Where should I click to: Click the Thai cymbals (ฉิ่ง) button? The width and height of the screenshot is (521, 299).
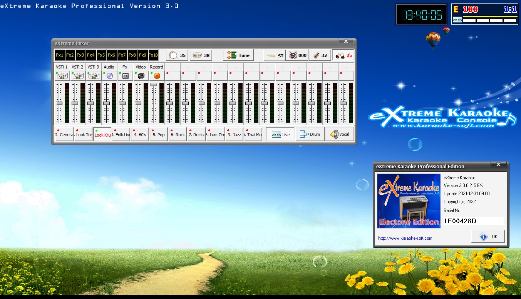[x=343, y=55]
